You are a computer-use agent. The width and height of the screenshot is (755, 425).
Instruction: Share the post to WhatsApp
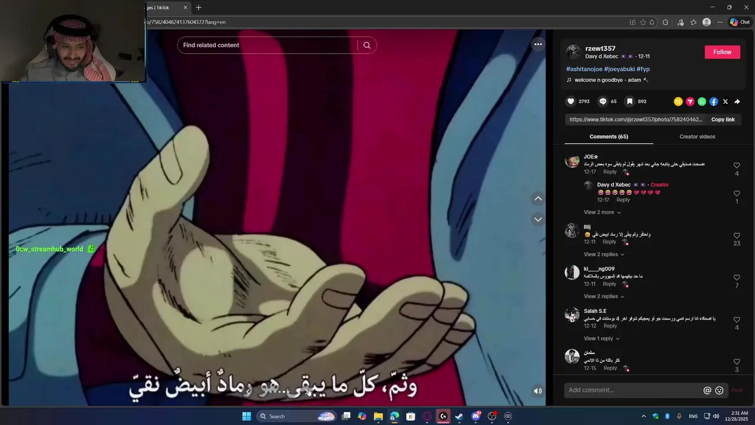click(702, 102)
